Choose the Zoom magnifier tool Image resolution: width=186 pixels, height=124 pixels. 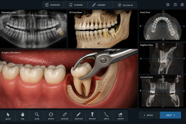click(x=37, y=116)
